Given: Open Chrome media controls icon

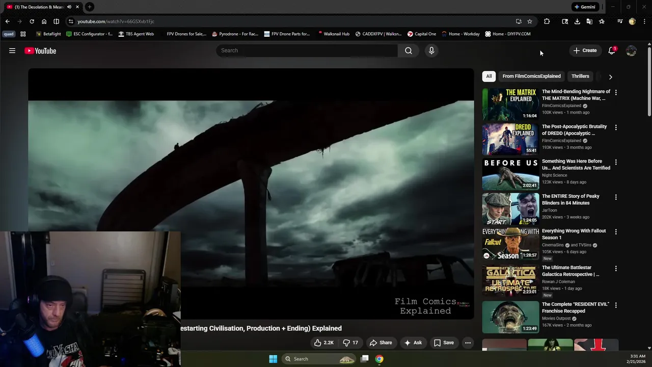Looking at the screenshot, I should pos(620,21).
